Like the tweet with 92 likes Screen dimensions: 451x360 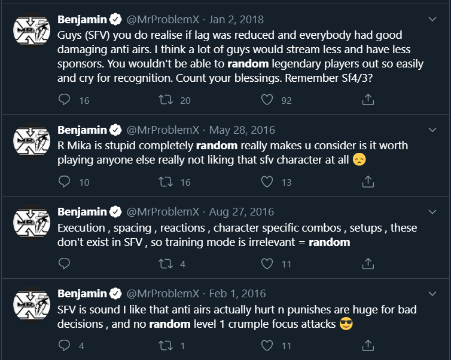coord(267,100)
